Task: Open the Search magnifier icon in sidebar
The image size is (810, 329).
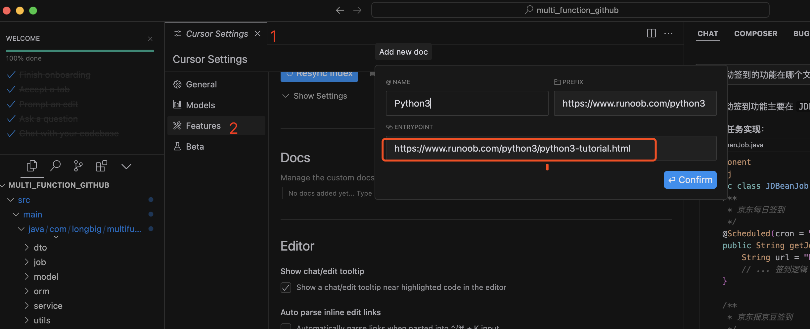Action: (55, 166)
